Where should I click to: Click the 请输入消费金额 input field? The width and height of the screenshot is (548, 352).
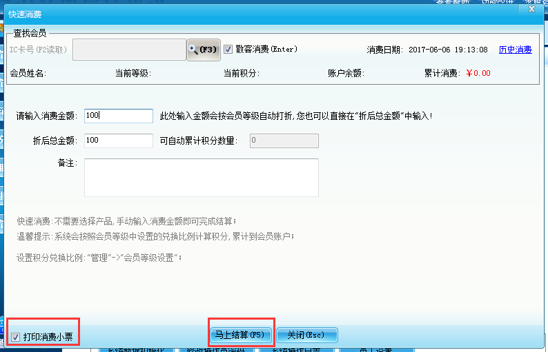(119, 116)
